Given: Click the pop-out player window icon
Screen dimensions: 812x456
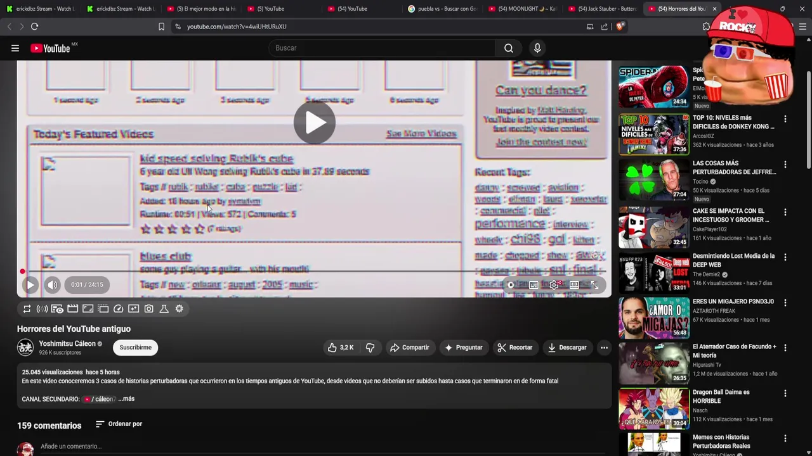Looking at the screenshot, I should coord(103,308).
